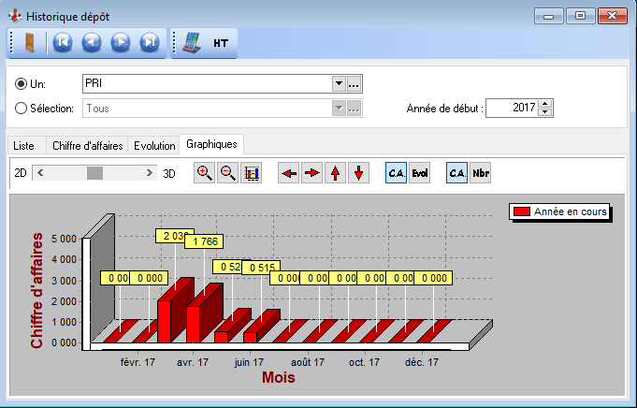Click the ellipsis button beside PRI field

[x=355, y=84]
